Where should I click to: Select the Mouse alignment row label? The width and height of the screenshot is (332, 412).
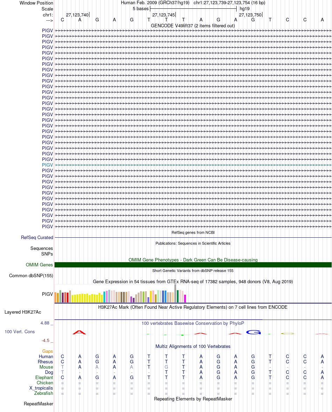46,367
